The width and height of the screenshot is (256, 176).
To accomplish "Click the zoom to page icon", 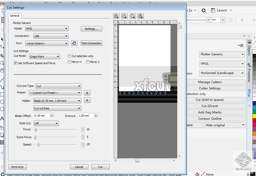I will click(x=141, y=16).
